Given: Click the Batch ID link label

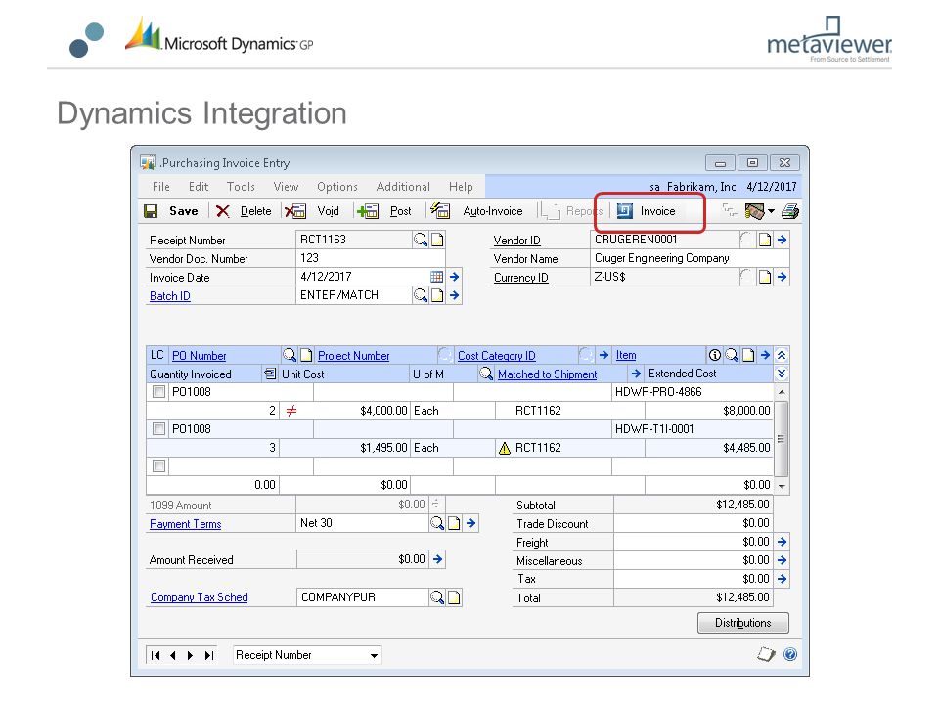Looking at the screenshot, I should pyautogui.click(x=169, y=296).
